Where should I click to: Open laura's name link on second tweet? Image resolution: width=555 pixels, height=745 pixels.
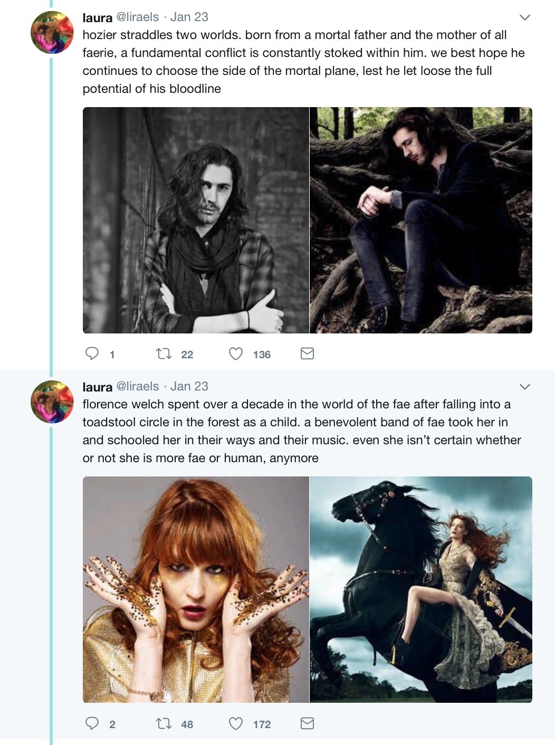pos(98,387)
